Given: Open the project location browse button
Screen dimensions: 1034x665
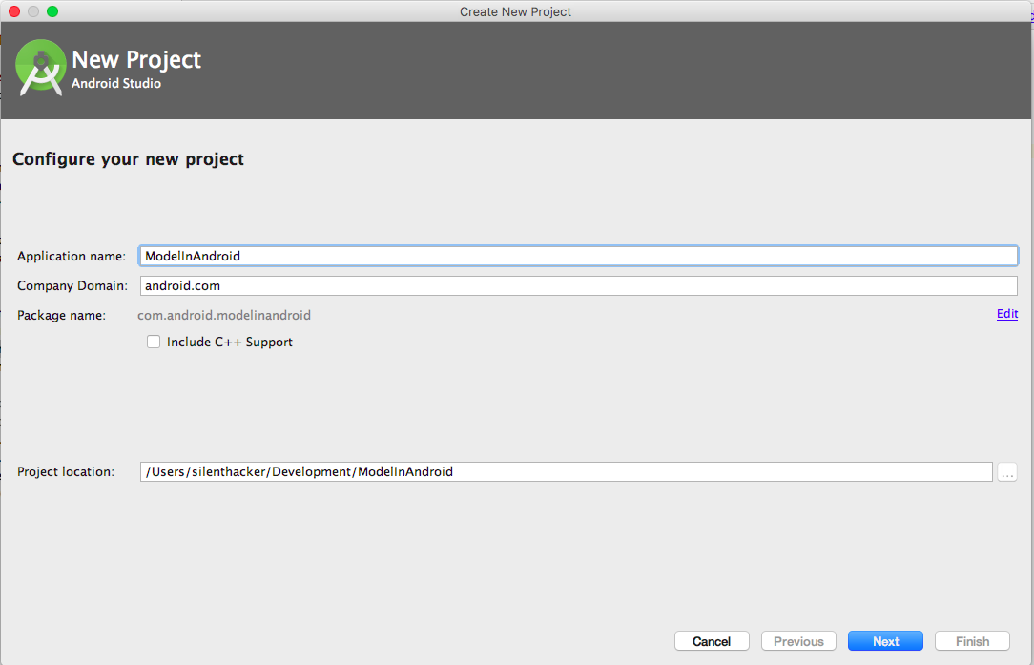Looking at the screenshot, I should (1007, 472).
